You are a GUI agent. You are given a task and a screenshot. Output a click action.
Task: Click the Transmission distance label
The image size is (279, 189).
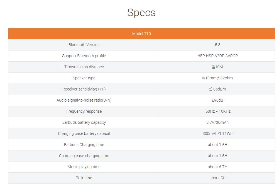tap(84, 67)
